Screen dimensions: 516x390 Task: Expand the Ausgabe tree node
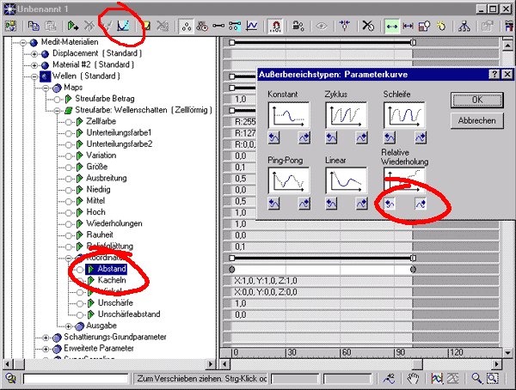69,326
